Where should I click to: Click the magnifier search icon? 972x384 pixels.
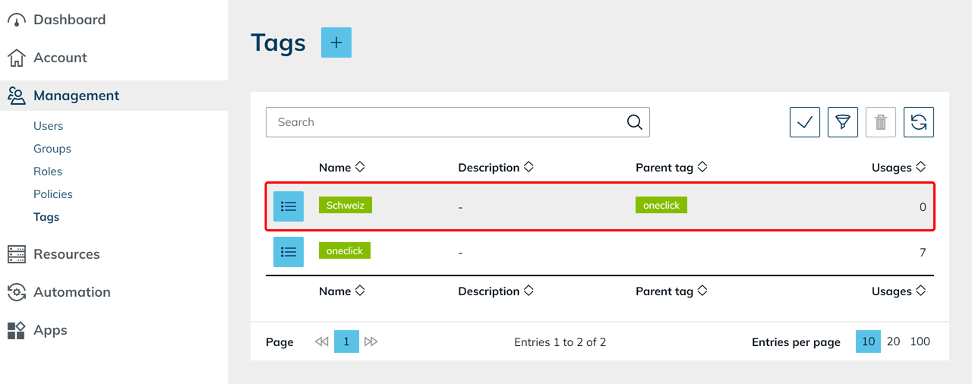634,122
